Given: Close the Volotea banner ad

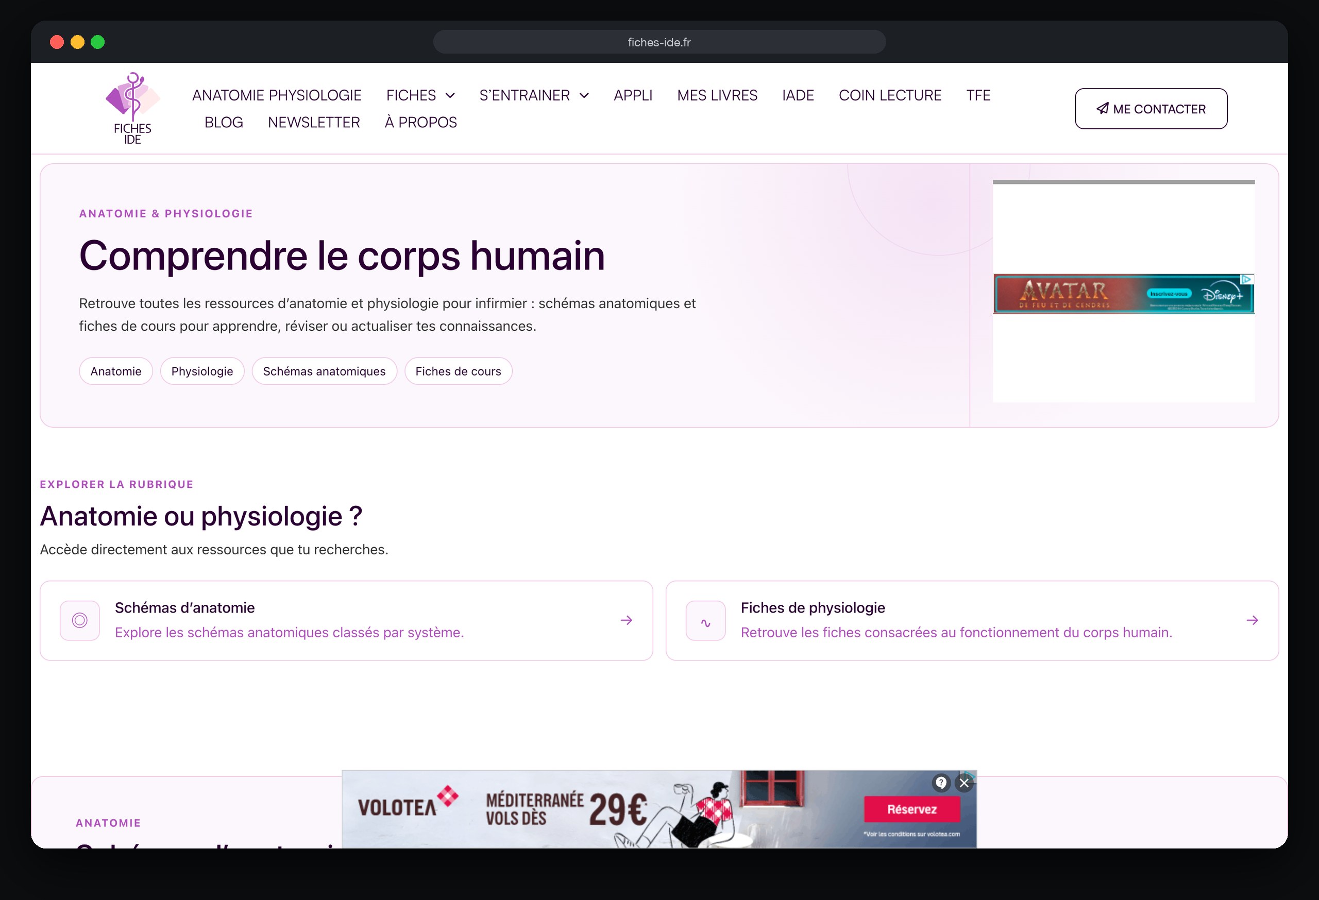Looking at the screenshot, I should click(963, 783).
